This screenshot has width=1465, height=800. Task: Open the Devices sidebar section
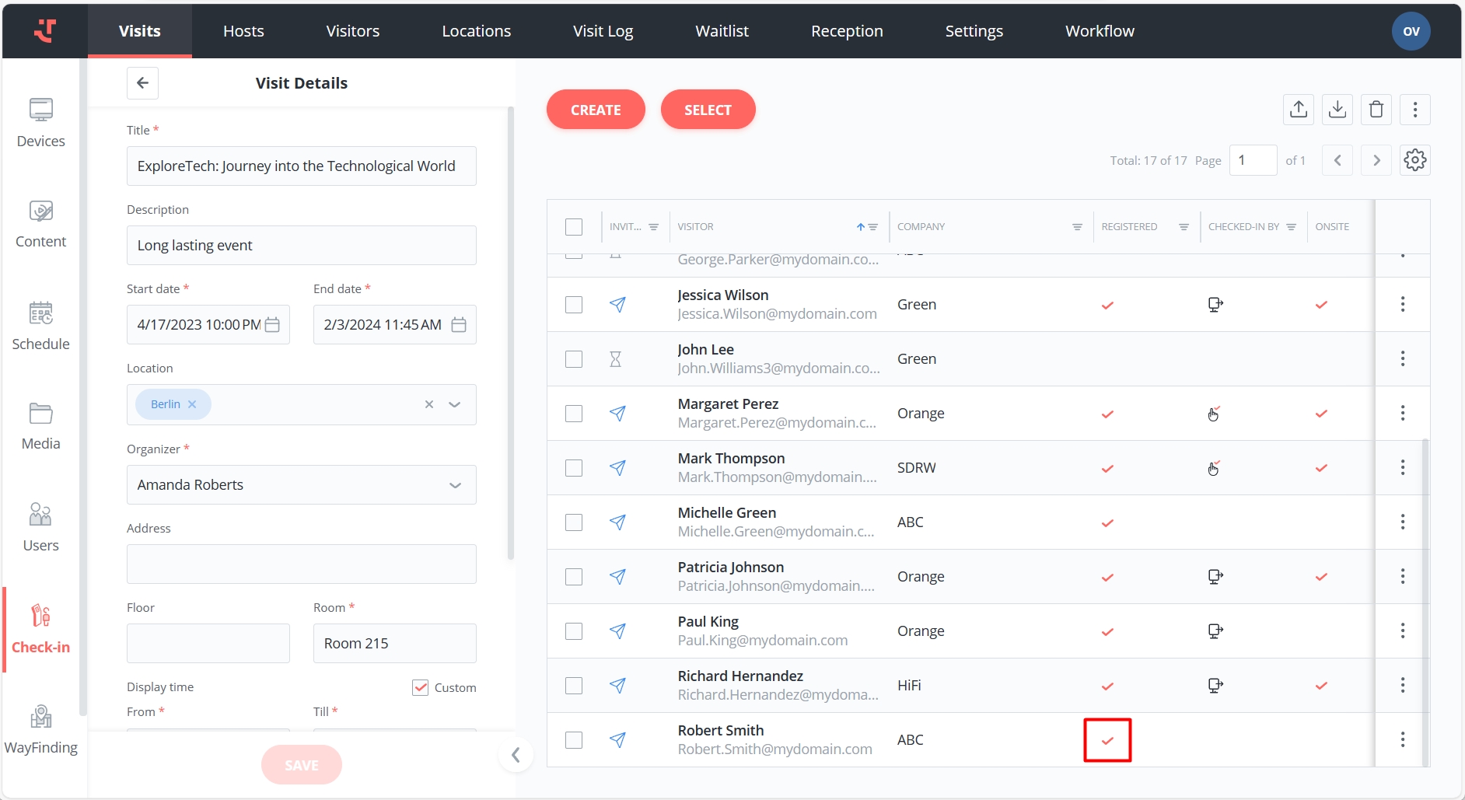pyautogui.click(x=40, y=123)
